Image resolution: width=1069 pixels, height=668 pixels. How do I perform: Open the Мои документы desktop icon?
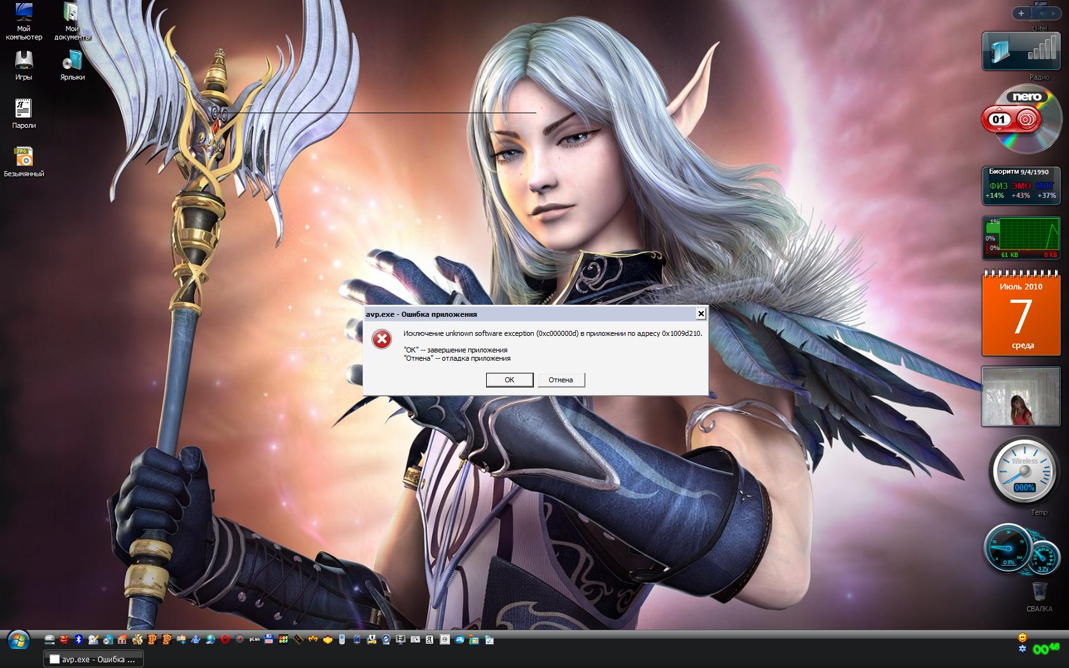pos(72,21)
